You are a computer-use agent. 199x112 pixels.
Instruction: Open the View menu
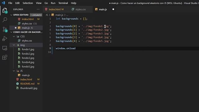click(x=39, y=3)
